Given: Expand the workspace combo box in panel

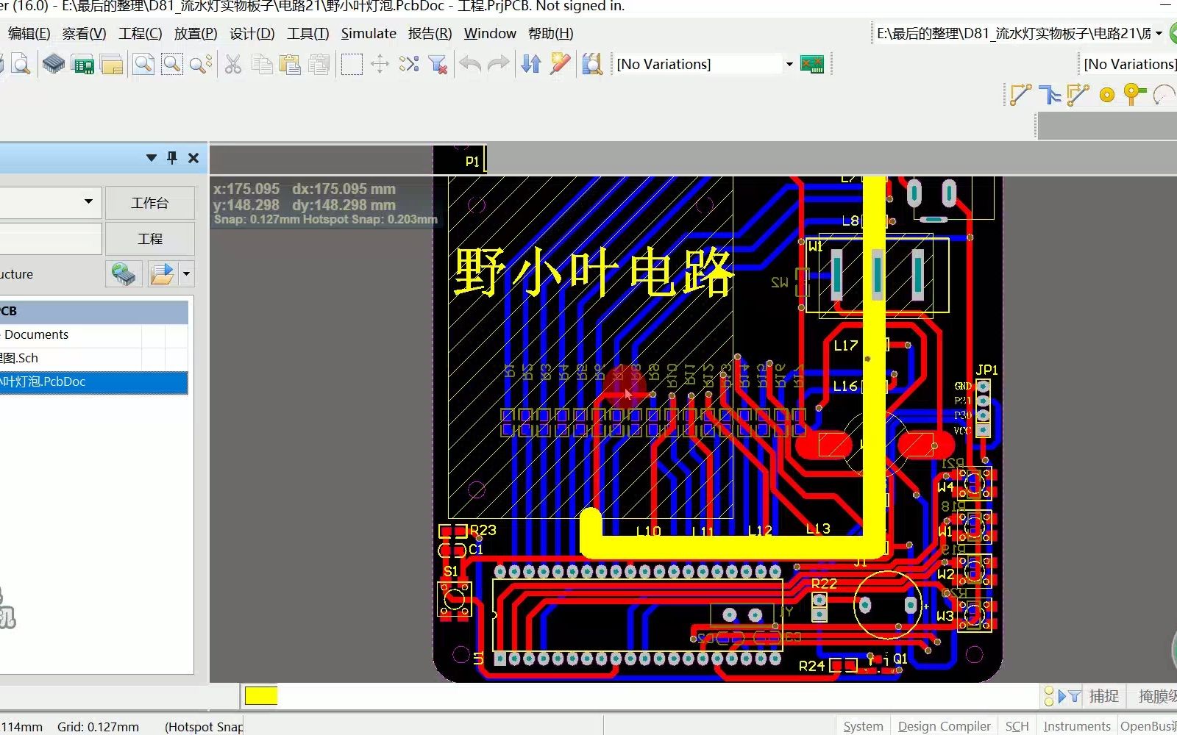Looking at the screenshot, I should click(88, 201).
